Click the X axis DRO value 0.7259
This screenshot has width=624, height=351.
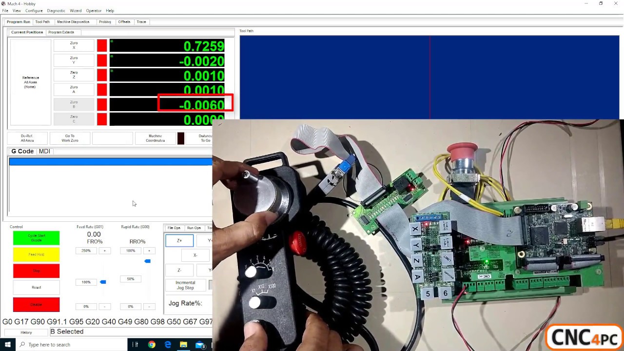point(167,46)
